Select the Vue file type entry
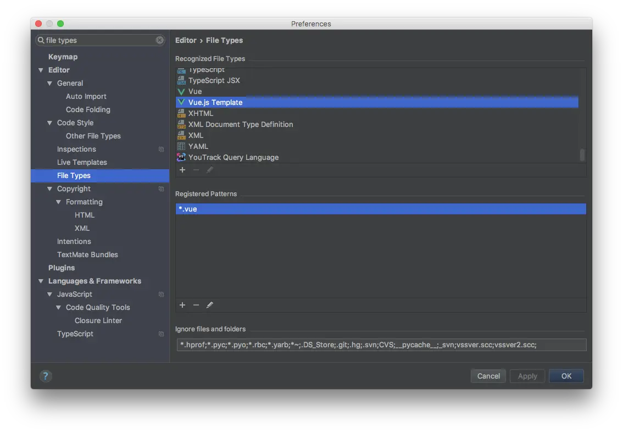 (x=195, y=91)
